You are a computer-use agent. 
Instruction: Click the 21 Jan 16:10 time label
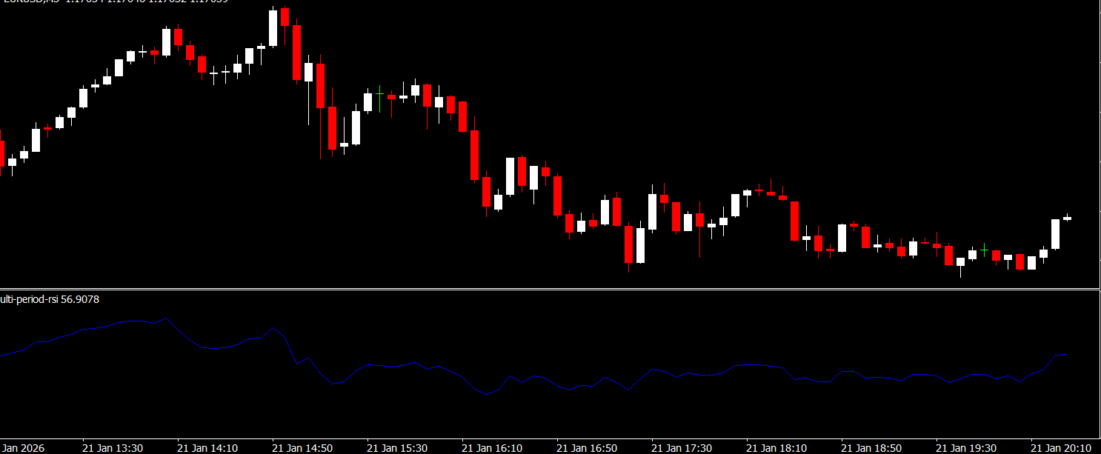tap(492, 448)
